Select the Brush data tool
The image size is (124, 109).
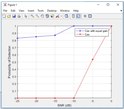[x=58, y=16]
